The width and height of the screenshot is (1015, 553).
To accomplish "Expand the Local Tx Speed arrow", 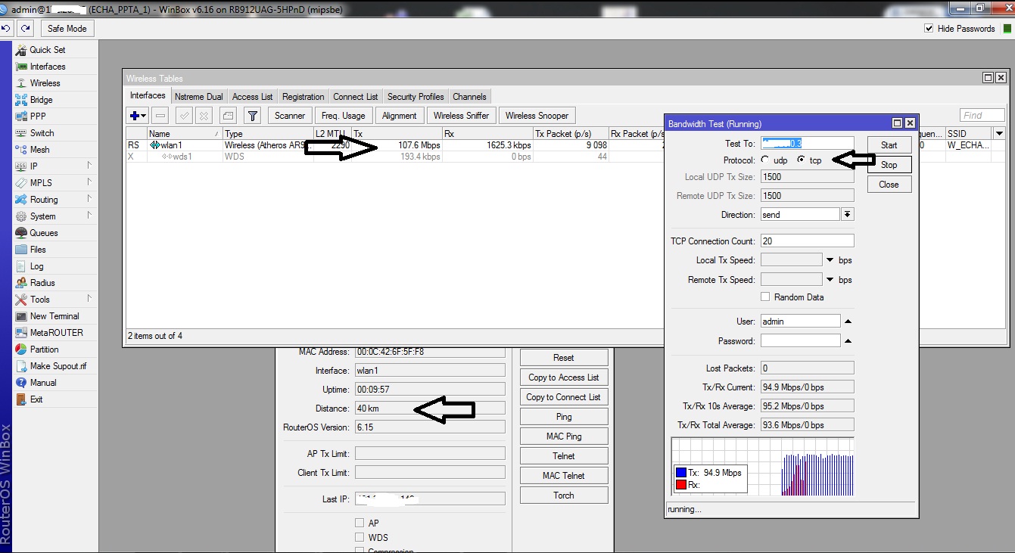I will point(830,260).
